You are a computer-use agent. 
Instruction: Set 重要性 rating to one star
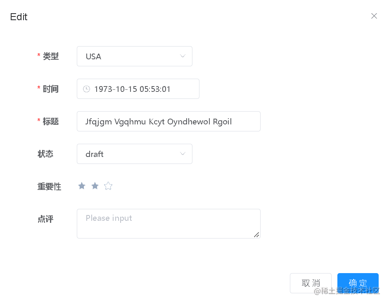[x=82, y=186]
